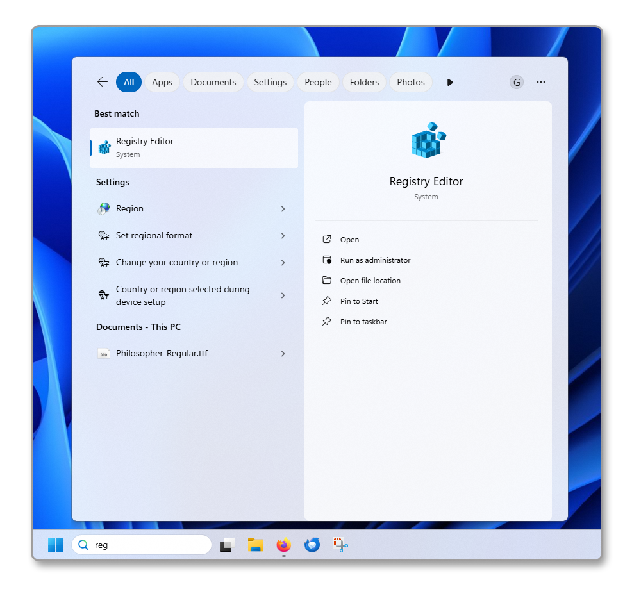
Task: Switch to the Apps filter tab
Action: [162, 82]
